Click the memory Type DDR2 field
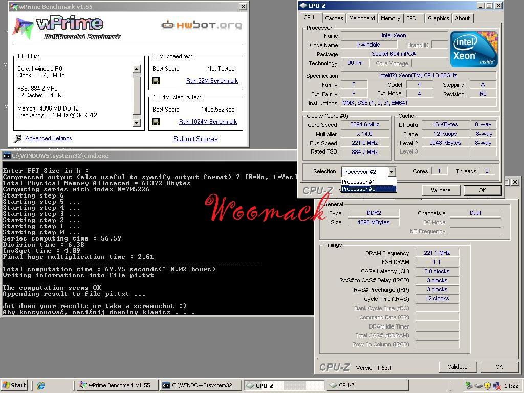Screen dimensions: 524x393 point(374,213)
